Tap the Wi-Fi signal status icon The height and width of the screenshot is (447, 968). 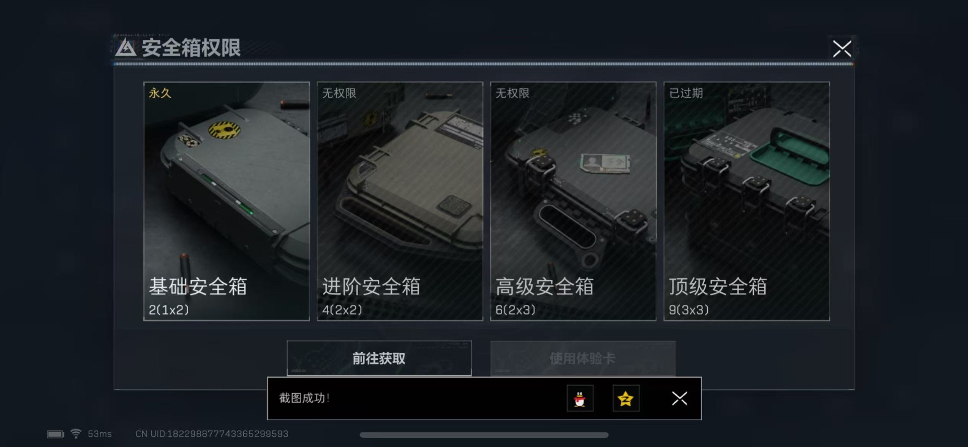click(76, 433)
